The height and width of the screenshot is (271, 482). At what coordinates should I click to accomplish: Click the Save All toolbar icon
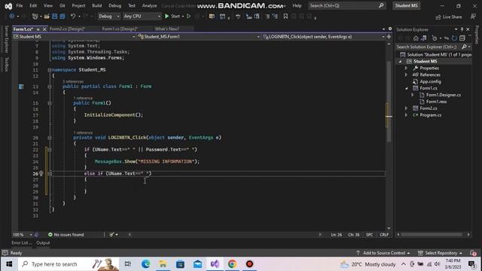[63, 17]
